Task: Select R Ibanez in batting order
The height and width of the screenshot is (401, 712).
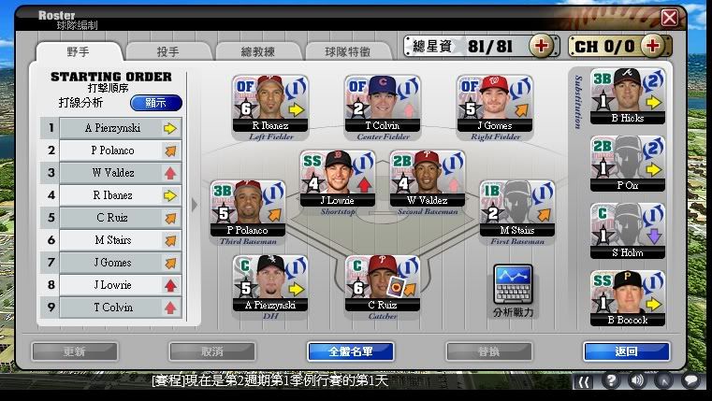Action: tap(111, 195)
